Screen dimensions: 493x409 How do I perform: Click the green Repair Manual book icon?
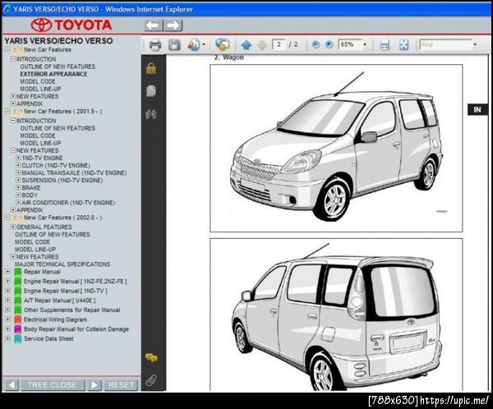(x=18, y=272)
